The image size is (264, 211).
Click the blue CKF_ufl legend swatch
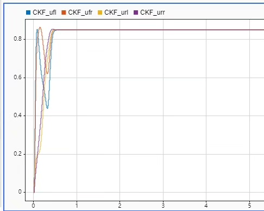28,12
